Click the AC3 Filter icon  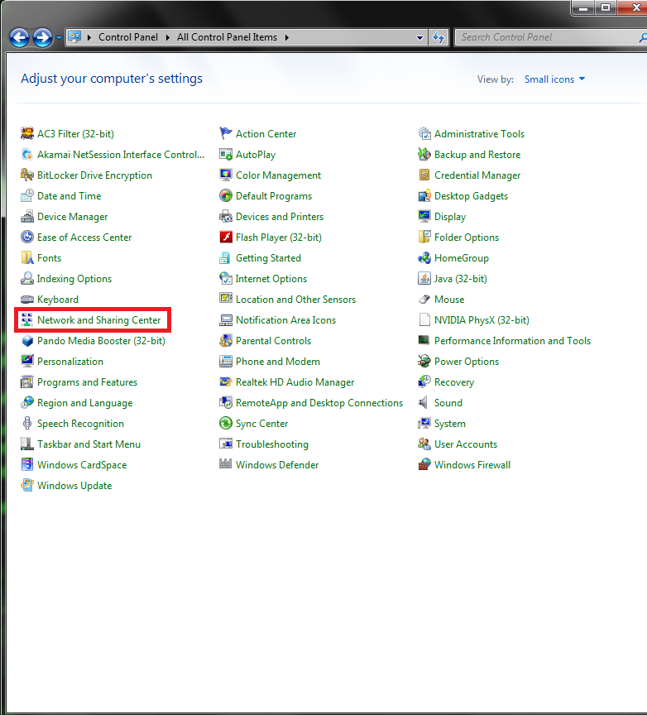tap(27, 133)
